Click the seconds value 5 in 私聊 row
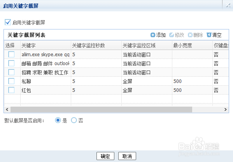 [x=74, y=81]
